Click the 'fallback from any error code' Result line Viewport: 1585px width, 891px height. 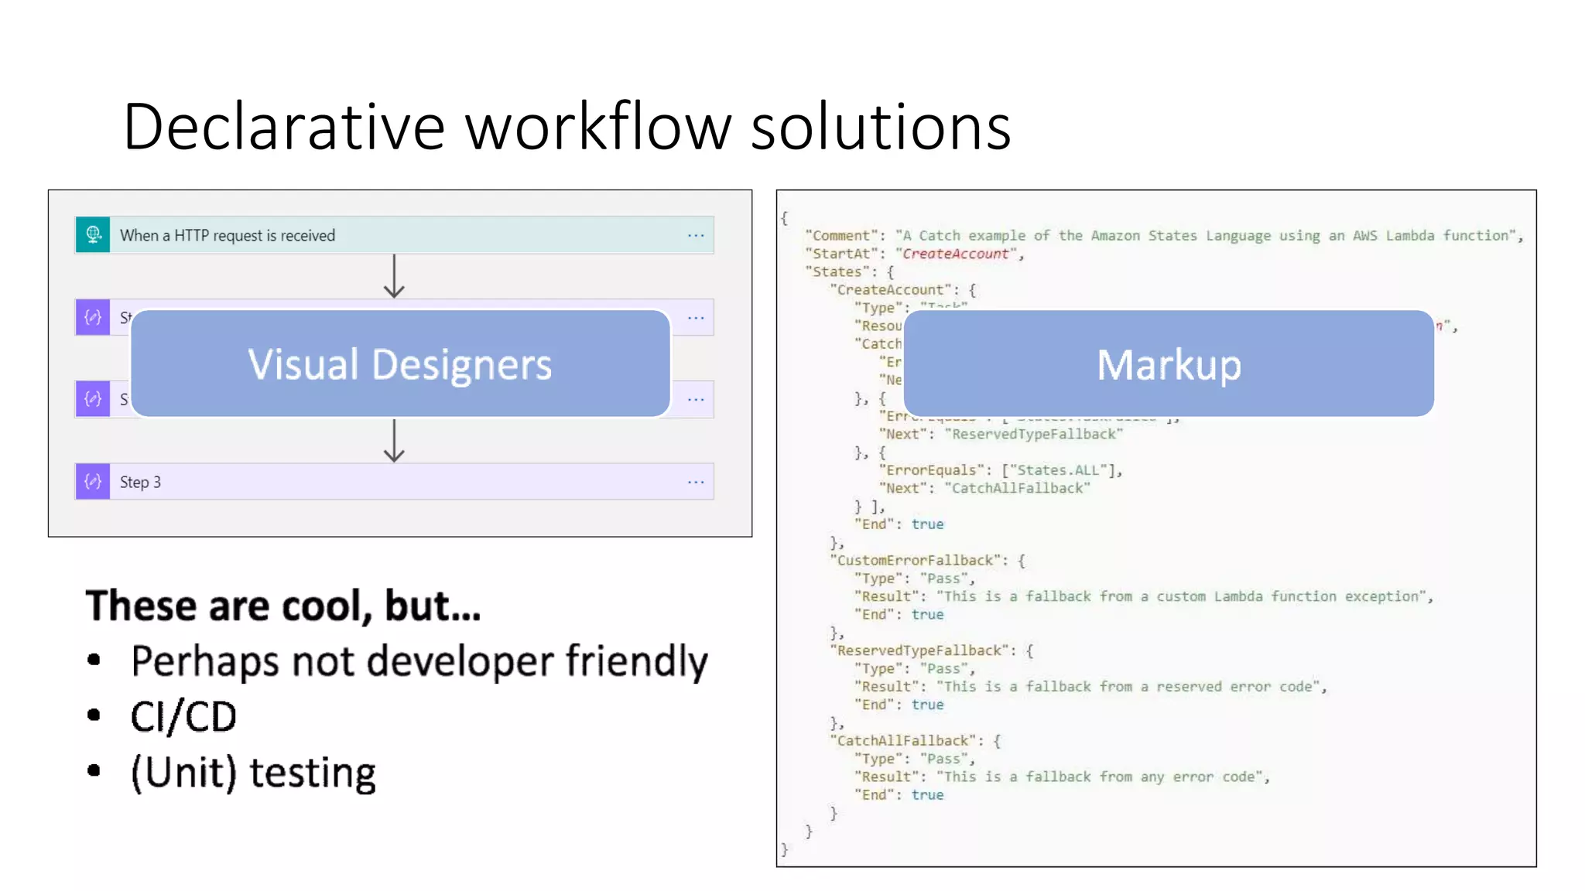(1062, 777)
